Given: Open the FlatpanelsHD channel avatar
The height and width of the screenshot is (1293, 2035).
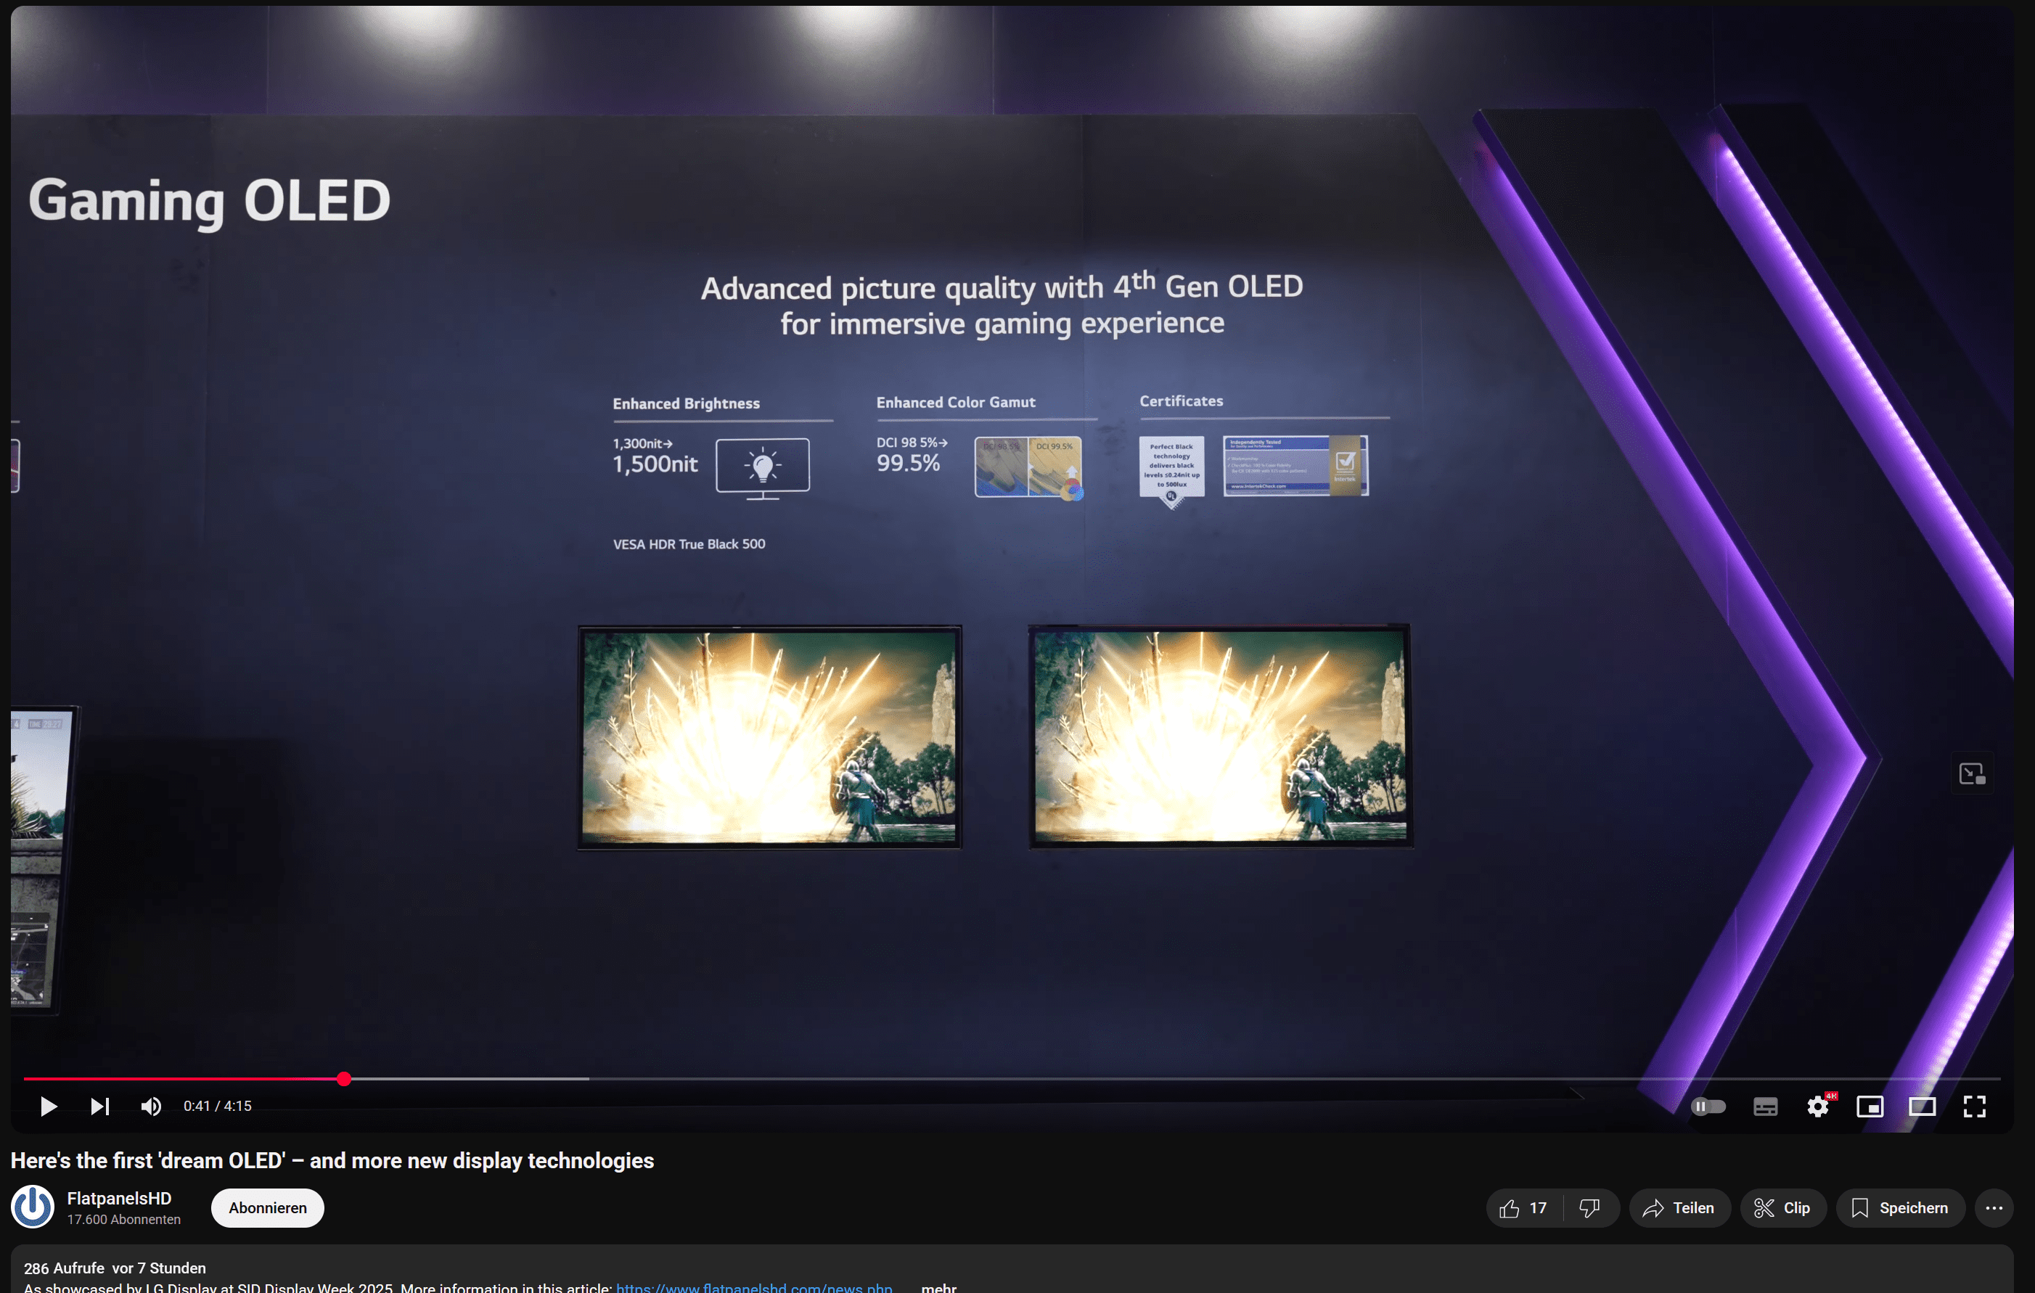Looking at the screenshot, I should pyautogui.click(x=33, y=1207).
